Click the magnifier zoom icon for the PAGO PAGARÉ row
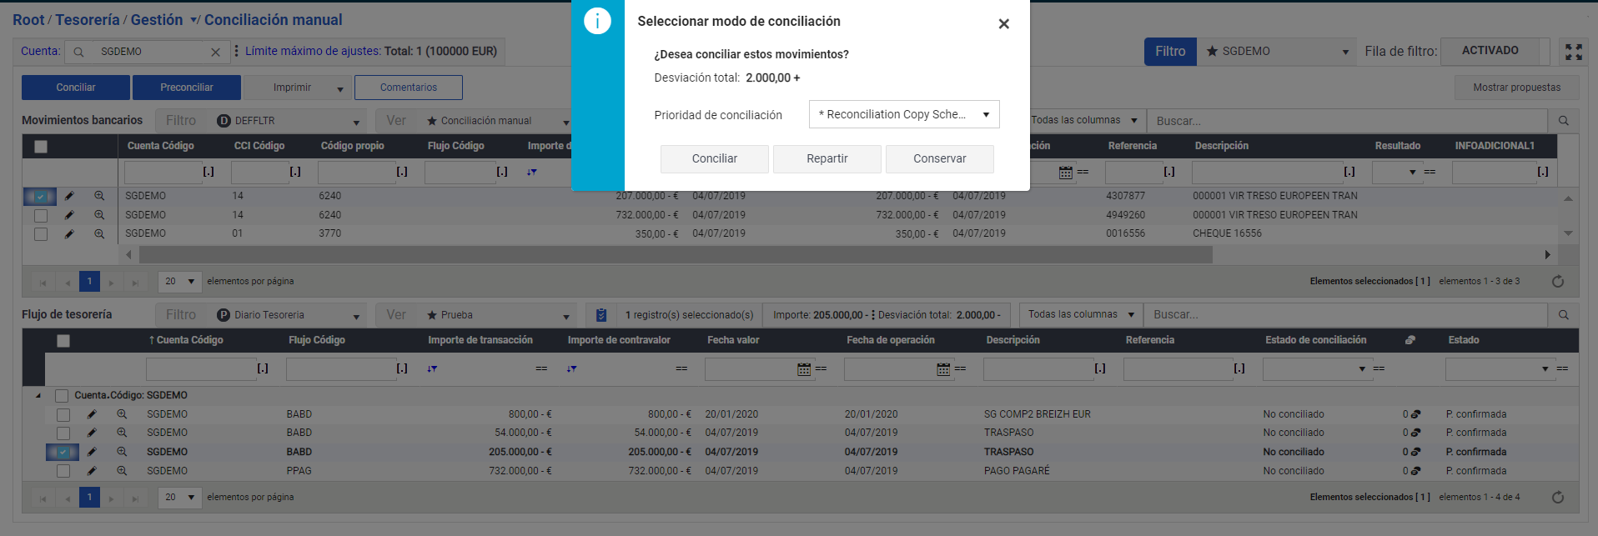1598x536 pixels. coord(122,471)
